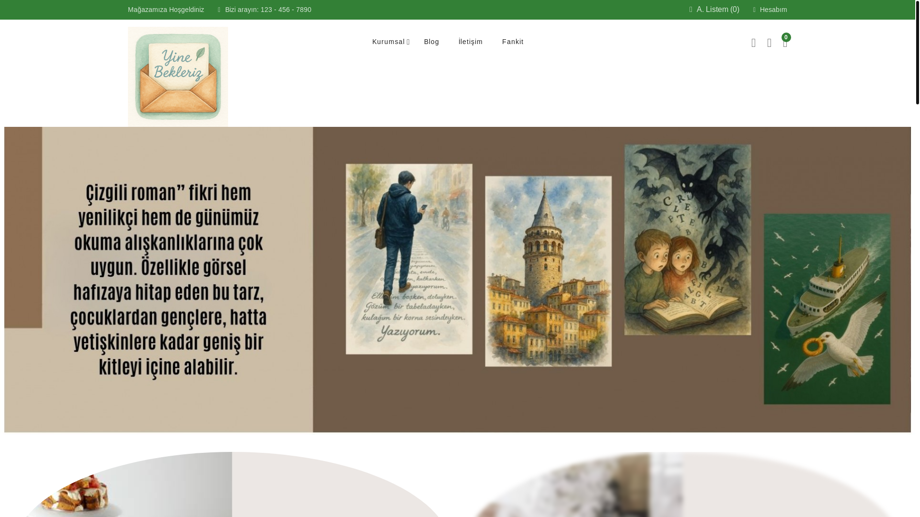The image size is (920, 517).
Task: Open the Fankit menu item
Action: (x=513, y=42)
